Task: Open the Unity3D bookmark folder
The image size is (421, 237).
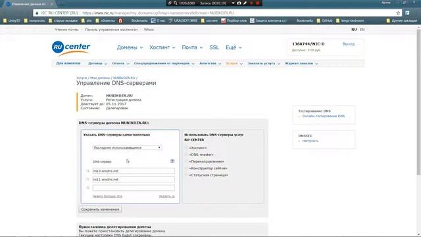Action: [12, 20]
